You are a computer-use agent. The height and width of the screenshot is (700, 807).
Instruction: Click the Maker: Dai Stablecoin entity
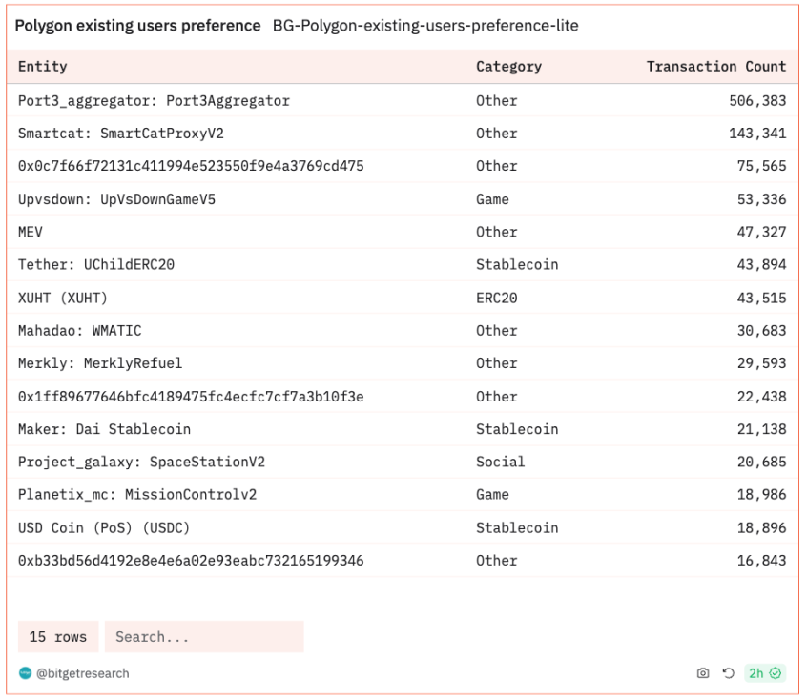105,429
